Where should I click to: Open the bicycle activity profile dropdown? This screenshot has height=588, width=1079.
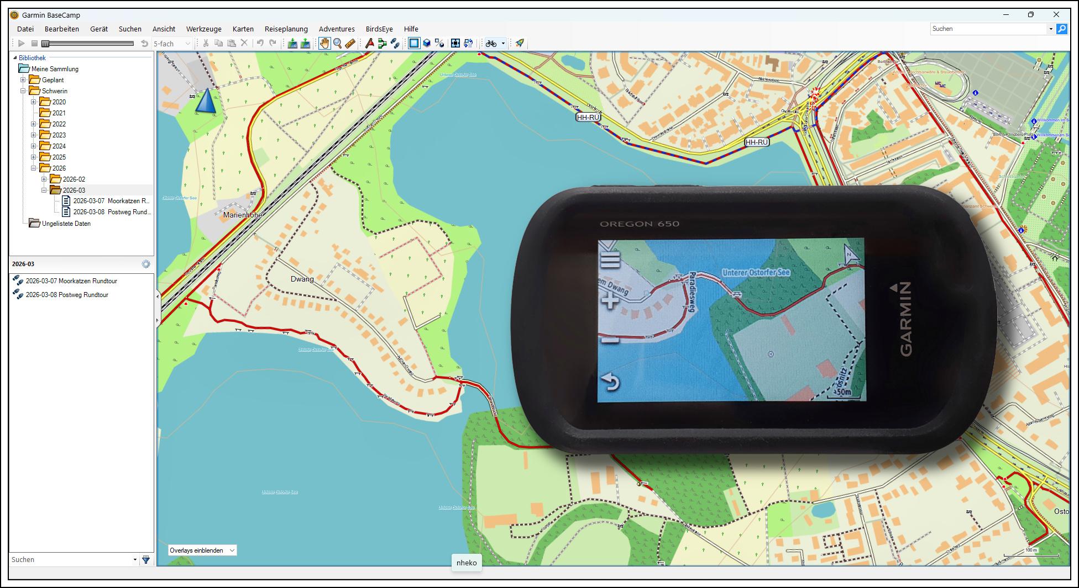502,44
